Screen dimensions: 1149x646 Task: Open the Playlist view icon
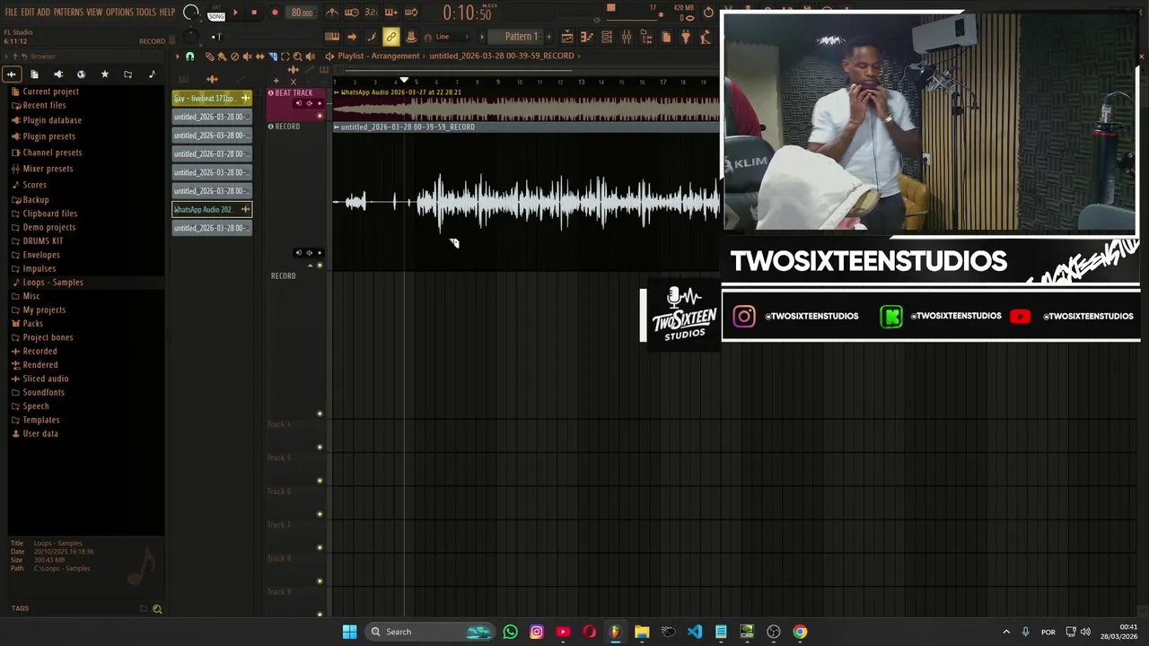pos(567,37)
